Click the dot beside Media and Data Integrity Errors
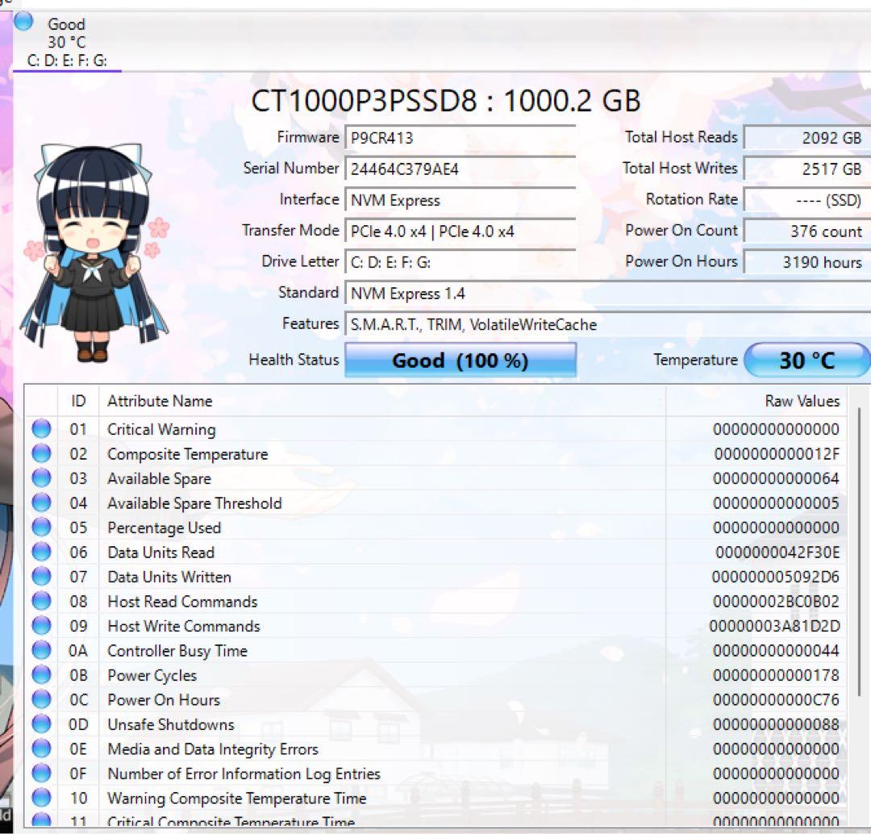 point(41,749)
